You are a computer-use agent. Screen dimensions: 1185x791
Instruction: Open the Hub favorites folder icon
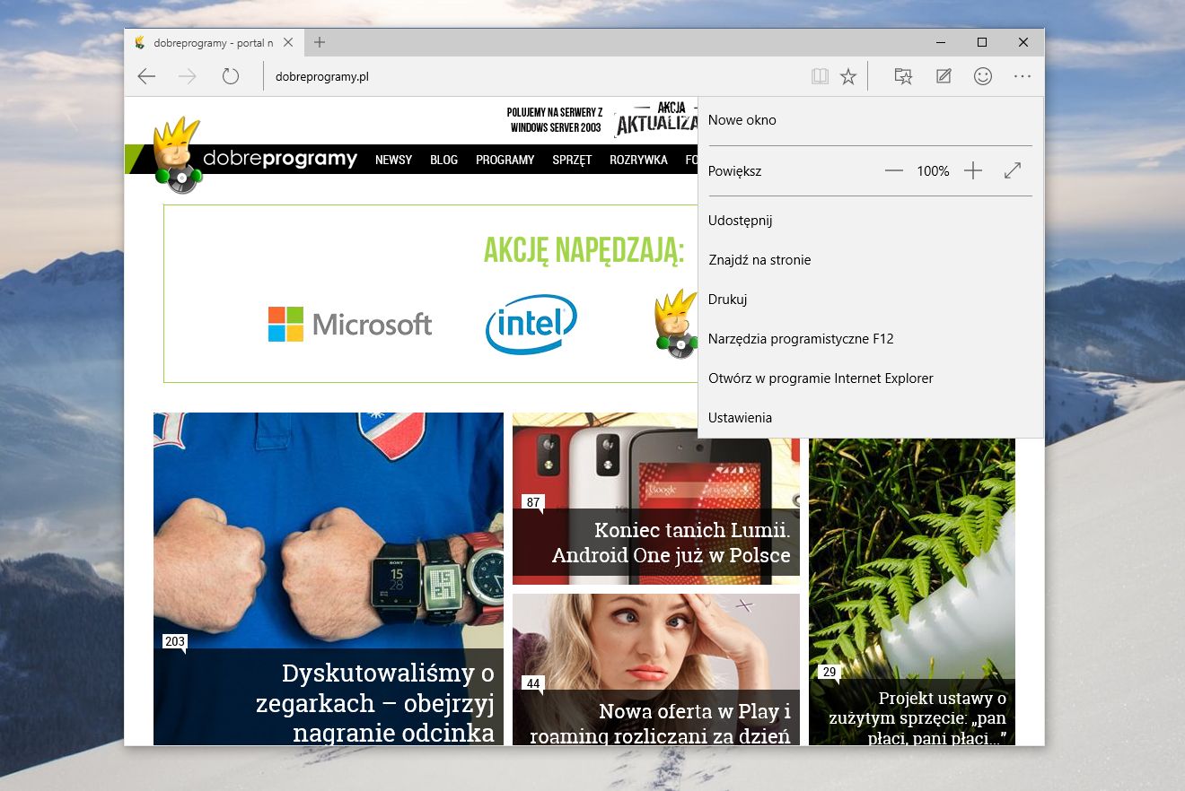pyautogui.click(x=903, y=77)
